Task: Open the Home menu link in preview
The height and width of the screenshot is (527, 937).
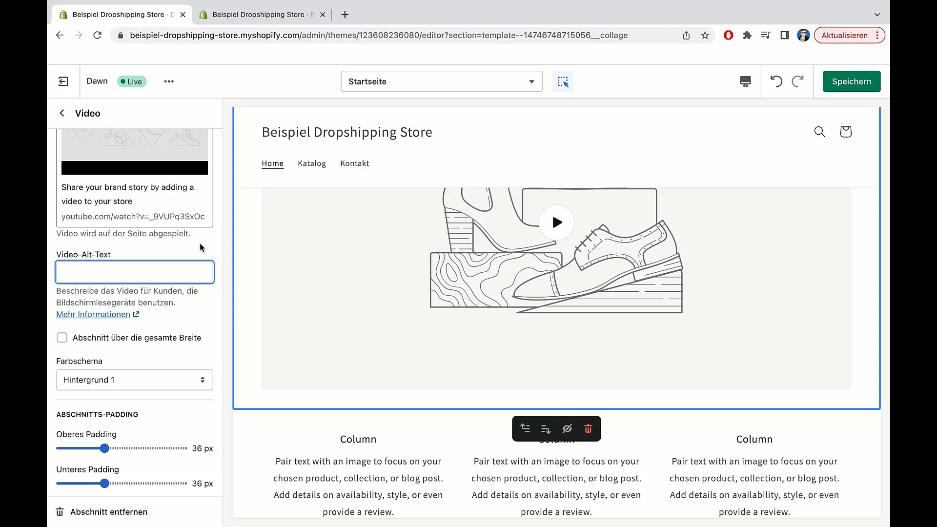Action: [x=273, y=163]
